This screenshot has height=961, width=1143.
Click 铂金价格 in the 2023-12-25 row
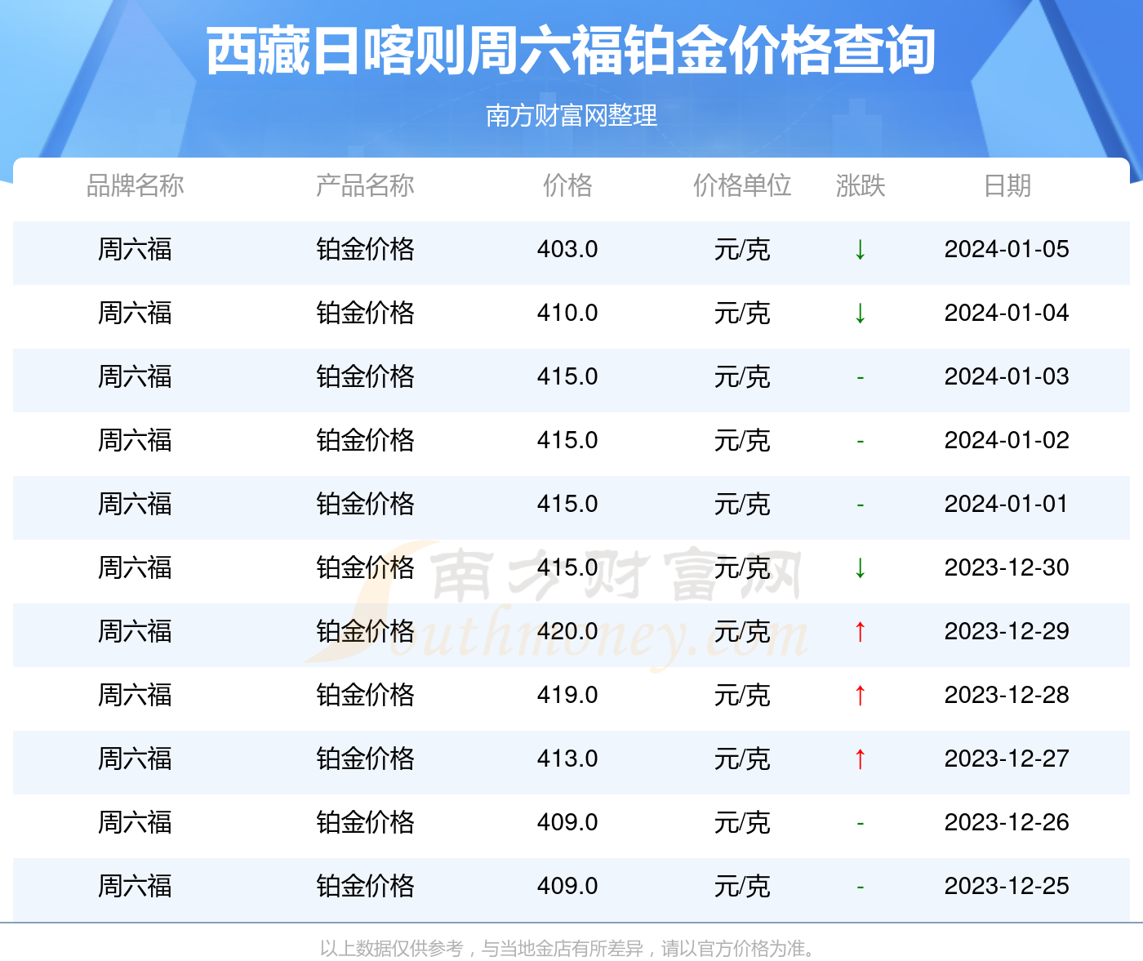coord(365,886)
